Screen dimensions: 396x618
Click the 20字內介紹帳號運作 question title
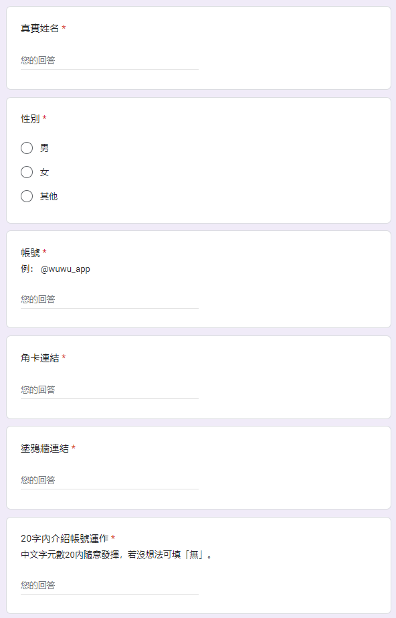[x=65, y=538]
